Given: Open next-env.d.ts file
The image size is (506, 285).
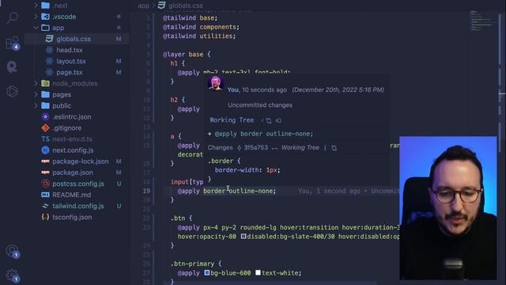Looking at the screenshot, I should (x=72, y=139).
